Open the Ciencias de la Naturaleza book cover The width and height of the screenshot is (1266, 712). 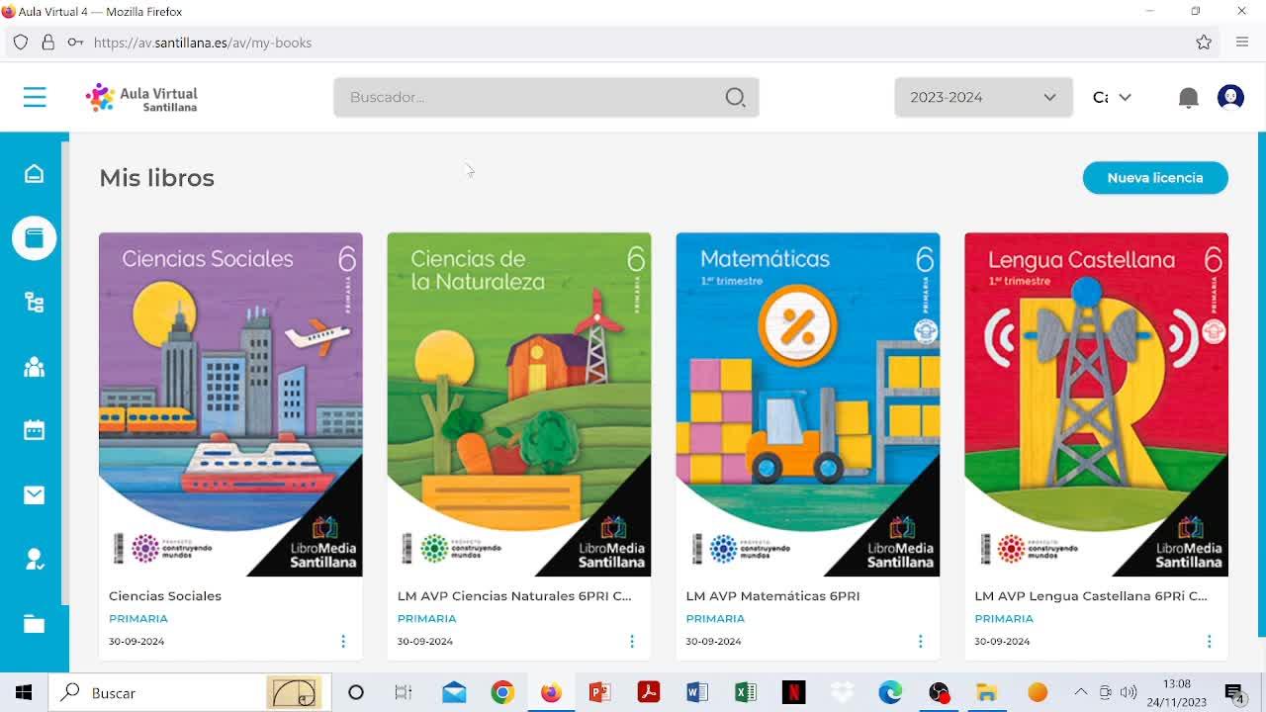point(519,404)
